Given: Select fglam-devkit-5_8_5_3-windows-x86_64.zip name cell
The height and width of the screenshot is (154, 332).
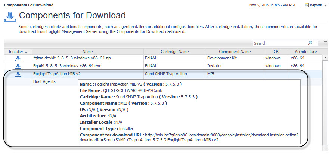Looking at the screenshot, I should tap(88, 58).
